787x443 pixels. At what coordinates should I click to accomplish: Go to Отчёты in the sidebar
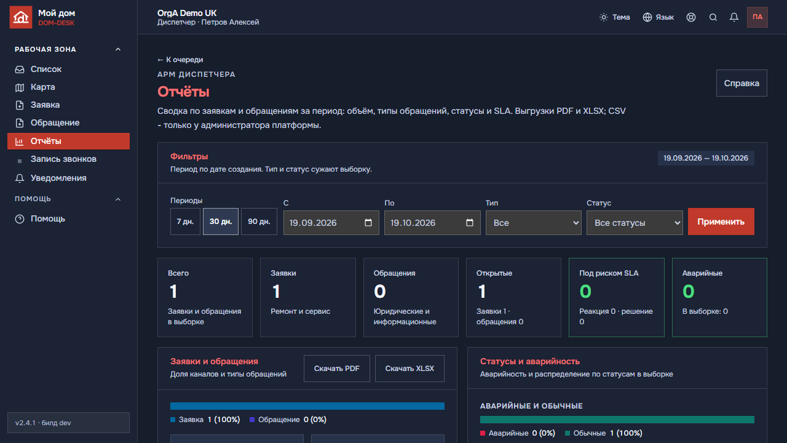68,141
